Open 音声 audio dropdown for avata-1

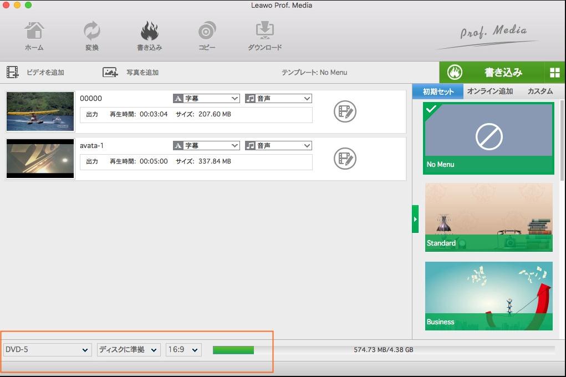click(278, 145)
